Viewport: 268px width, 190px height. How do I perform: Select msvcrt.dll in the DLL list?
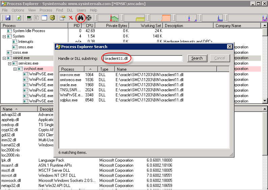(x=9, y=175)
